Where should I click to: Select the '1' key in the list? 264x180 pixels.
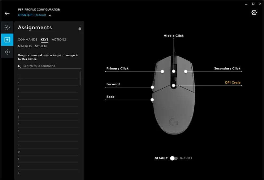tap(48, 159)
